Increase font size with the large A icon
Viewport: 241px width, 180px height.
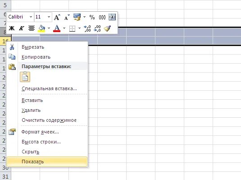pyautogui.click(x=57, y=17)
